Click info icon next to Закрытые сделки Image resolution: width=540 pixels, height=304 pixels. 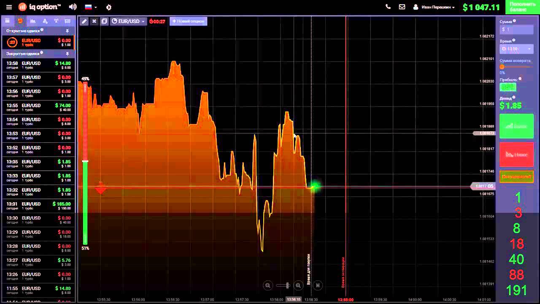[41, 53]
